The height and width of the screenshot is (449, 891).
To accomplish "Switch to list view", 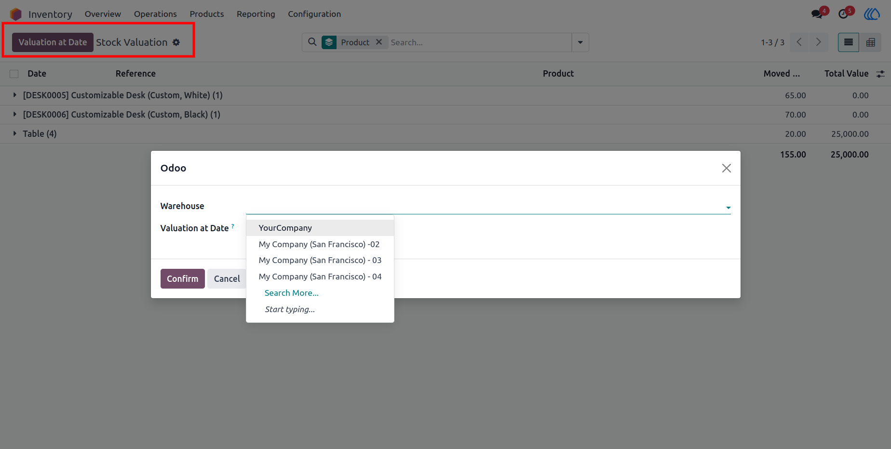I will (x=849, y=42).
